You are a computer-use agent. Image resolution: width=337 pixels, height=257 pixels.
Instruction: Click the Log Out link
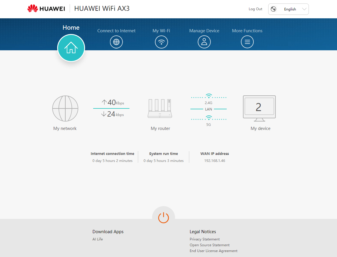point(255,9)
